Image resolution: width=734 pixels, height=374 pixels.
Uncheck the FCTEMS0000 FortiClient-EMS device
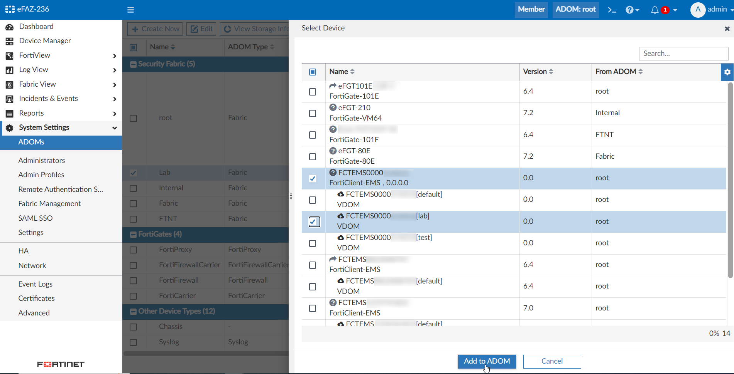coord(313,178)
